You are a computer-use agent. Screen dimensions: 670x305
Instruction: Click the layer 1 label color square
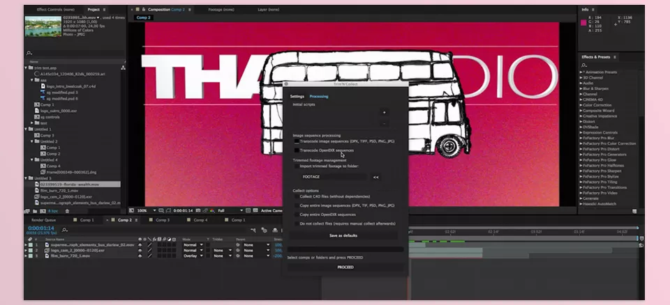tap(30, 245)
